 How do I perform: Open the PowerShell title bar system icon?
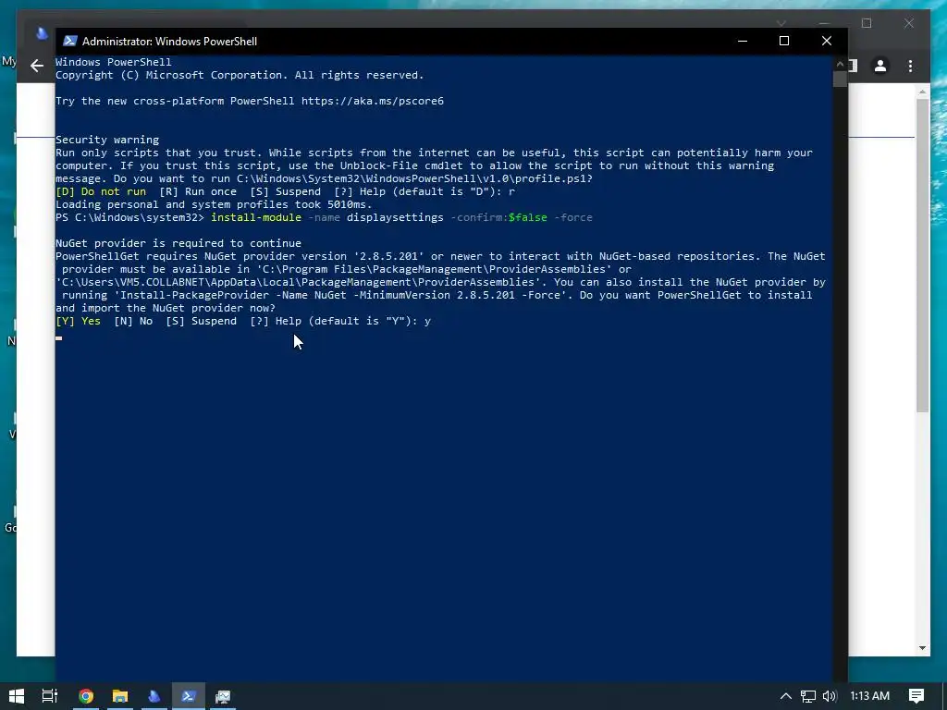coord(70,41)
